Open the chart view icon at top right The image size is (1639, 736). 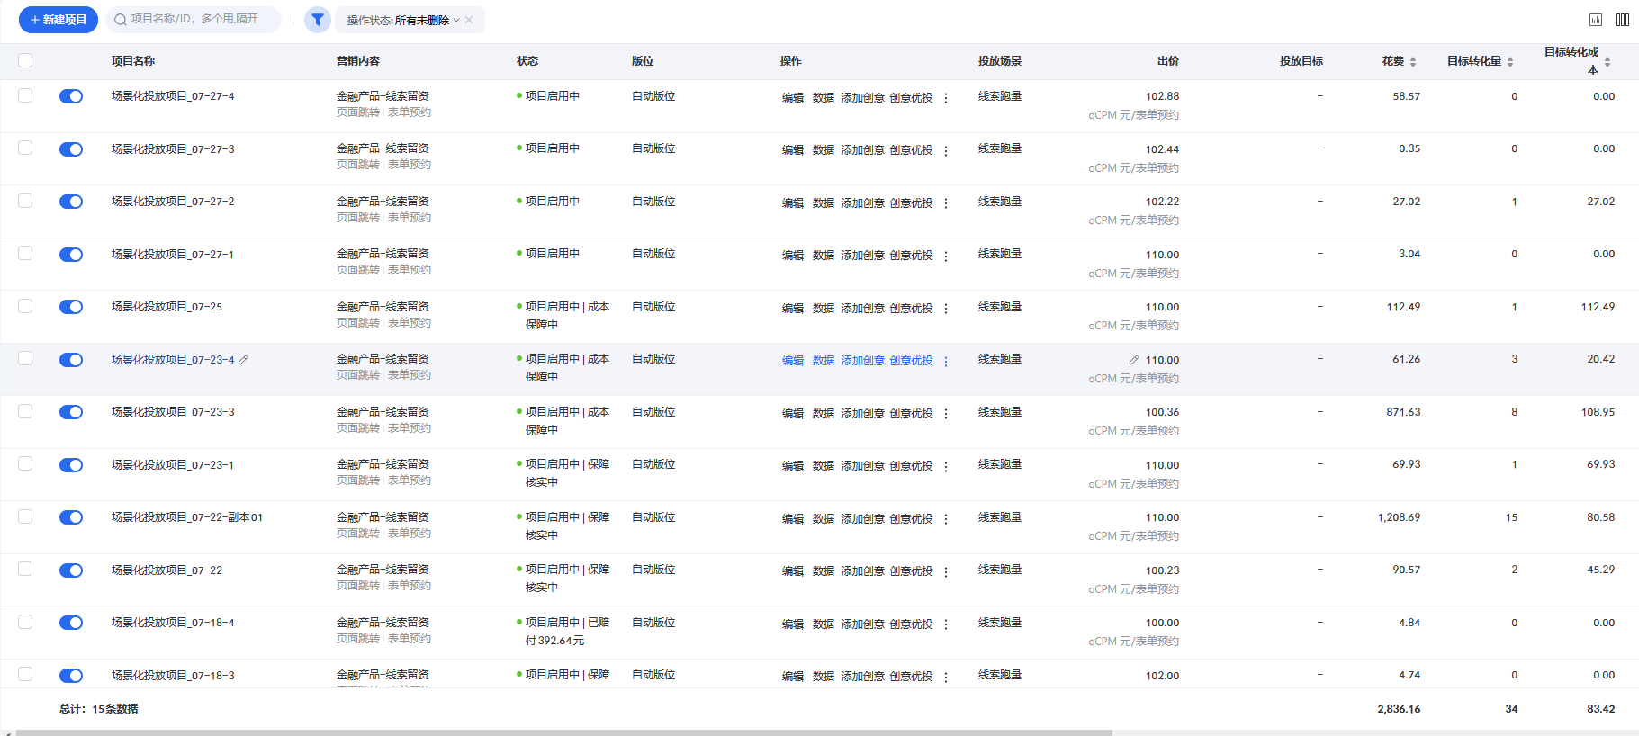tap(1596, 20)
